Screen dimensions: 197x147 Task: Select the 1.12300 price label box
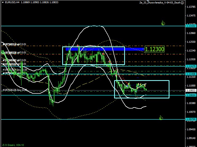[x=155, y=49]
